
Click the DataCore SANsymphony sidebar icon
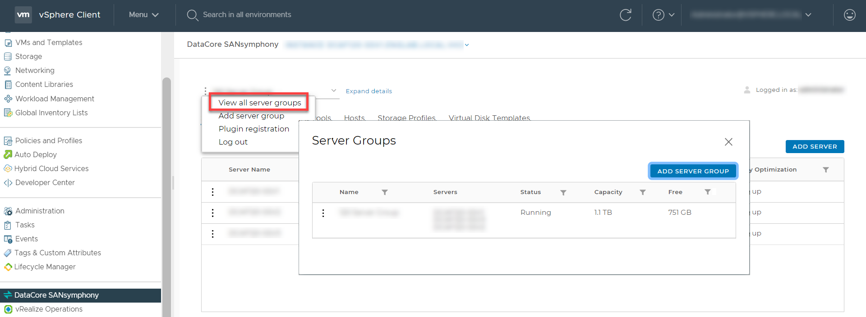pos(8,295)
